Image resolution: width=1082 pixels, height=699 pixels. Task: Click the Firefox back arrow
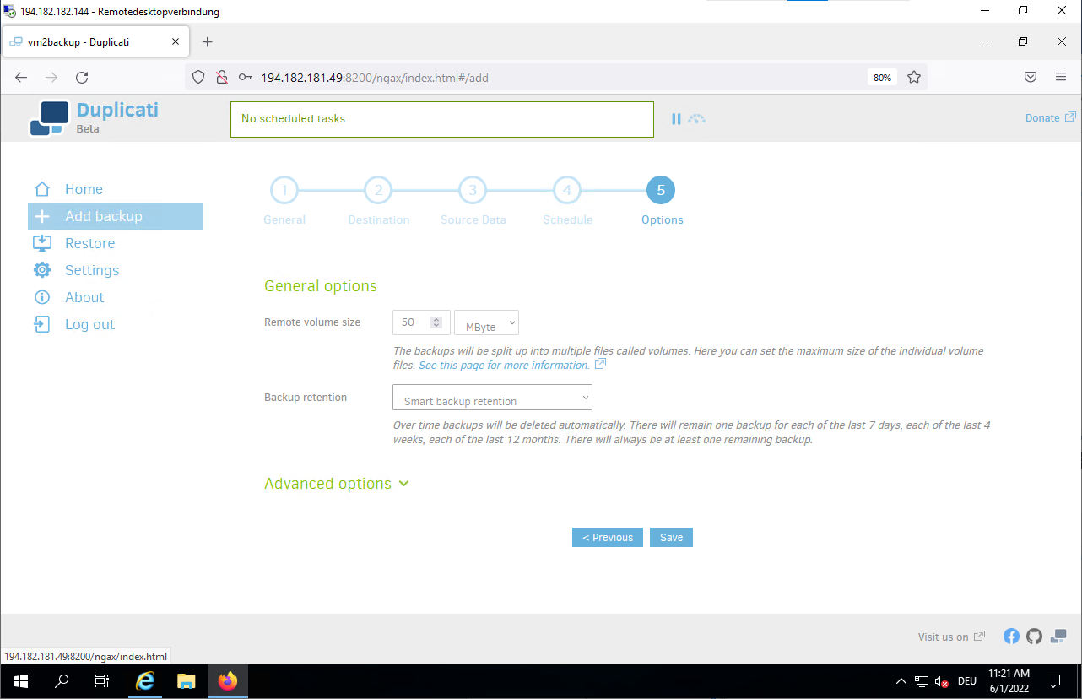pos(21,77)
